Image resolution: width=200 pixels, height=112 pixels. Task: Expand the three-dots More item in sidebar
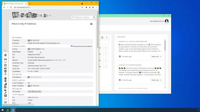[5, 99]
